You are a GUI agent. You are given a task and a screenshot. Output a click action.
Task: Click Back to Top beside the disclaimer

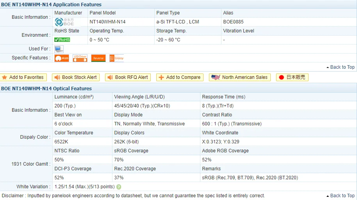point(340,196)
